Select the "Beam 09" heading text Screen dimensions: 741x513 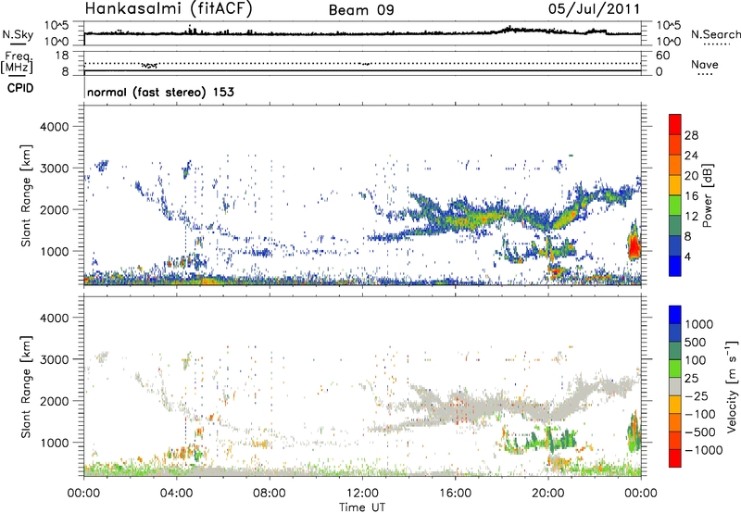(x=361, y=10)
